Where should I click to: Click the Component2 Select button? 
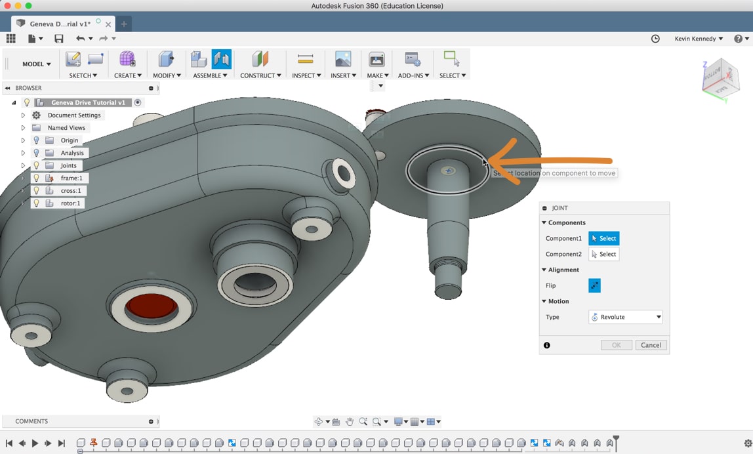coord(603,254)
